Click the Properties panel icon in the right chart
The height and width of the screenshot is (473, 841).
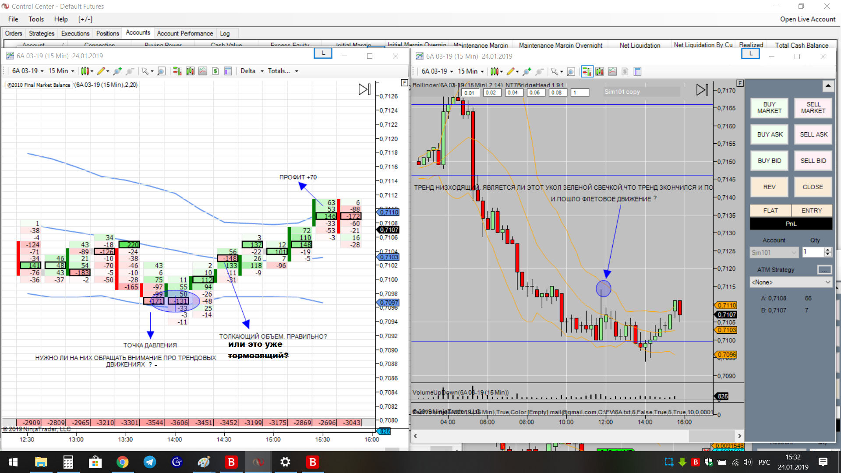[637, 71]
